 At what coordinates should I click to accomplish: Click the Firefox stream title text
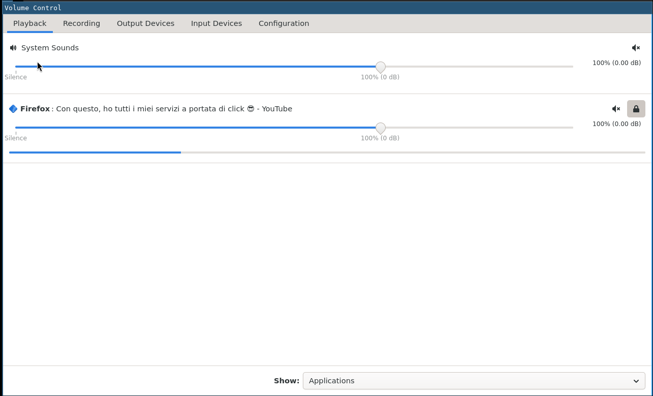click(x=174, y=109)
